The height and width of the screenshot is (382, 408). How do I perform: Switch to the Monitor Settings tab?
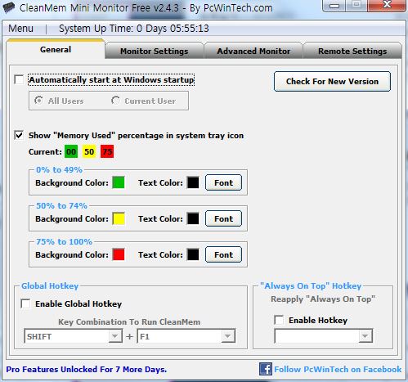tap(155, 51)
